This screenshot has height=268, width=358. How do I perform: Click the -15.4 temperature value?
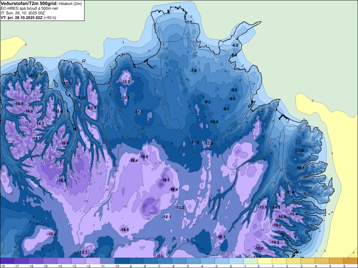click(x=134, y=161)
